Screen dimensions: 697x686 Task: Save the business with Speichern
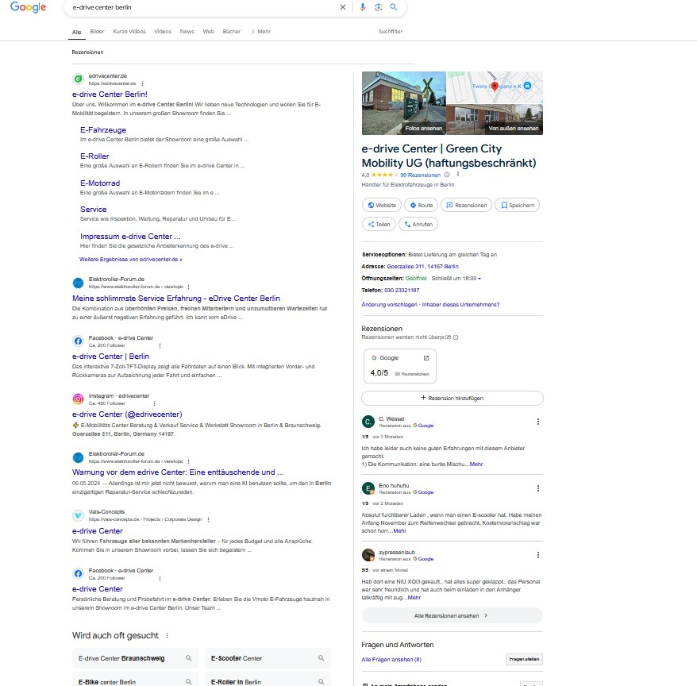pos(517,205)
